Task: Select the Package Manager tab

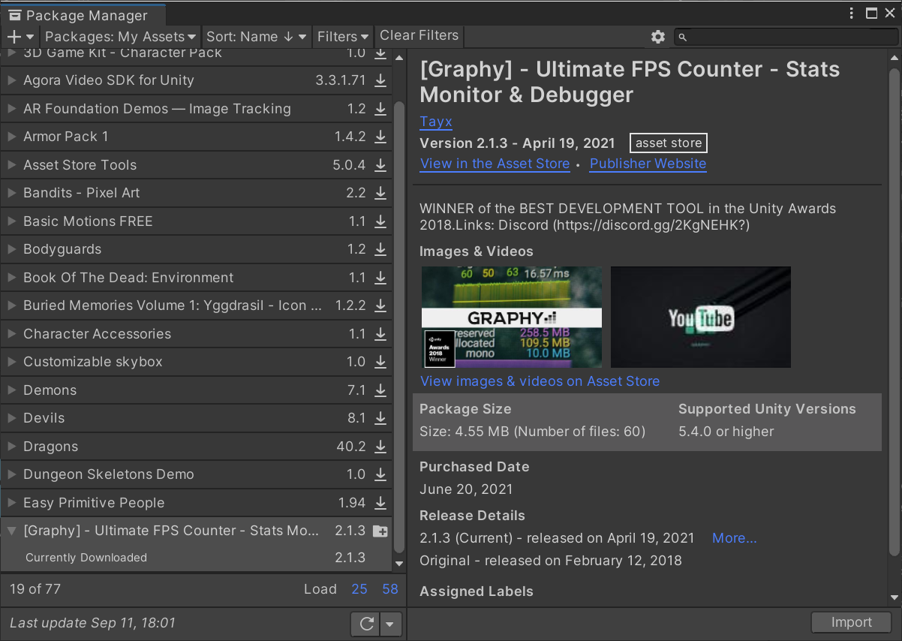Action: [83, 15]
